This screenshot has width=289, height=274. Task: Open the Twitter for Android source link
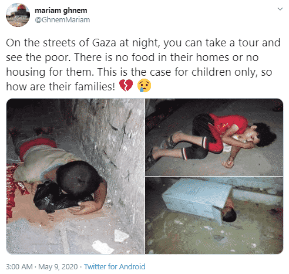point(115,266)
